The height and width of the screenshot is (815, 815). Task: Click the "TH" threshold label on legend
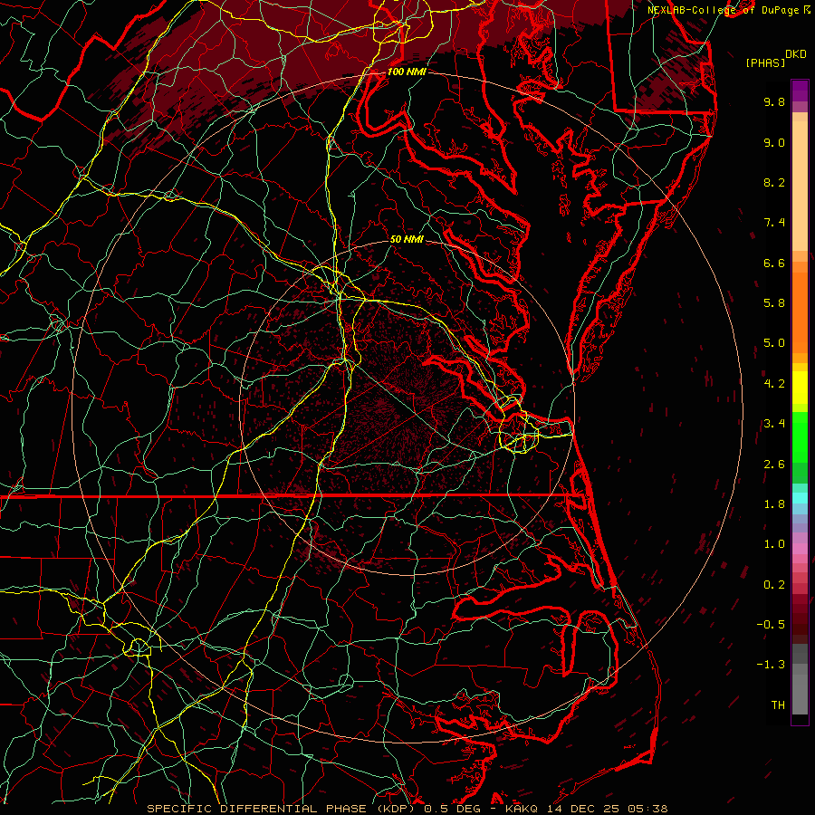778,705
